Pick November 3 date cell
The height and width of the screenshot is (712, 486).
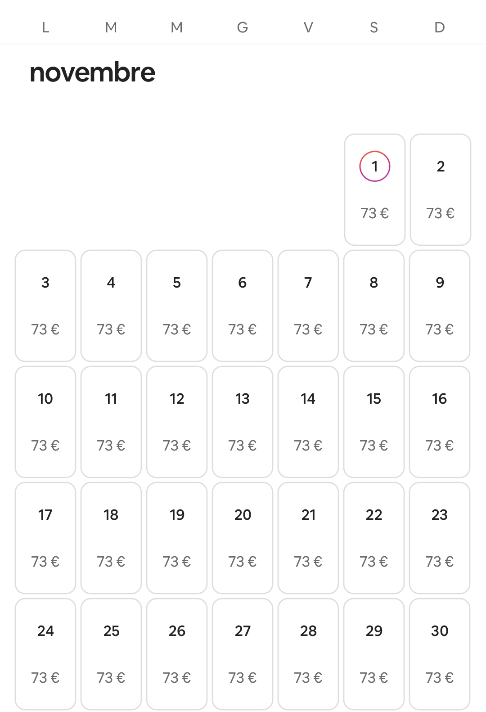pyautogui.click(x=45, y=306)
